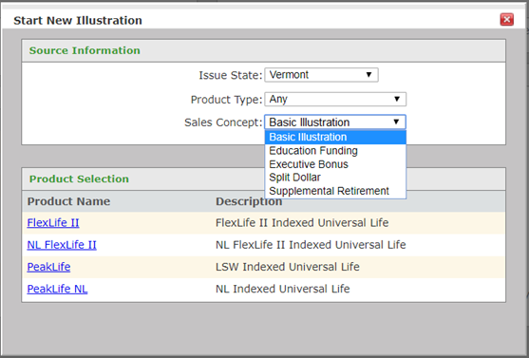Viewport: 529px width, 358px height.
Task: Click the Start New Illustration title
Action: coord(78,21)
